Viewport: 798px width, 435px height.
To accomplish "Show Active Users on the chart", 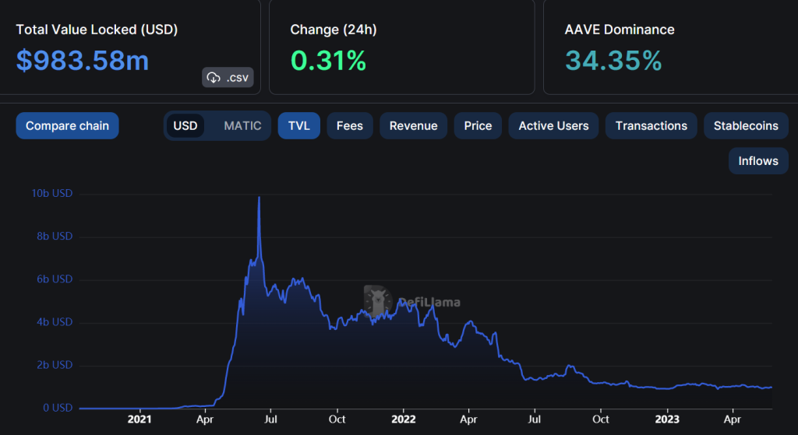I will [553, 125].
